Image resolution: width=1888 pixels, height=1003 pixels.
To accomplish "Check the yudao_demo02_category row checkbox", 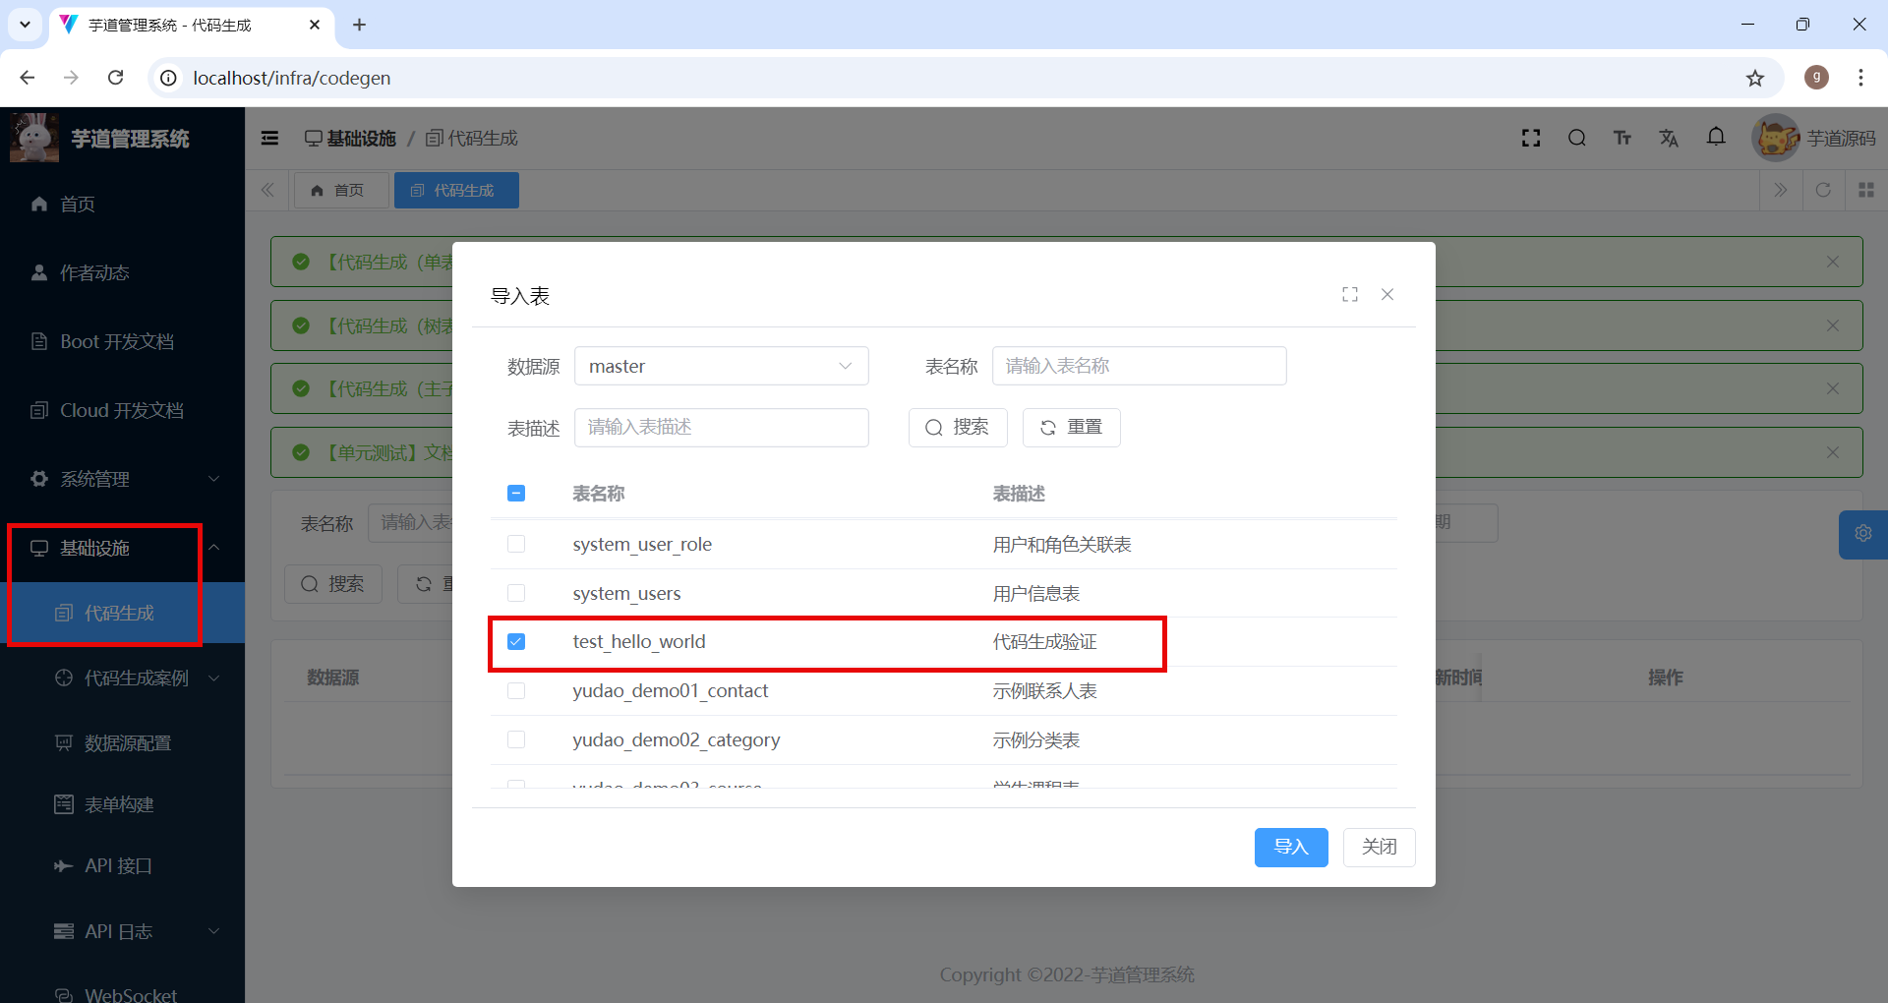I will pyautogui.click(x=516, y=739).
